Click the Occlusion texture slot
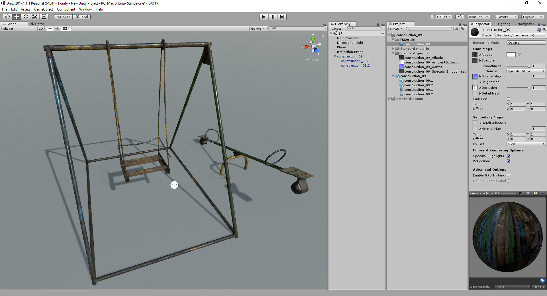The image size is (547, 296). [475, 88]
